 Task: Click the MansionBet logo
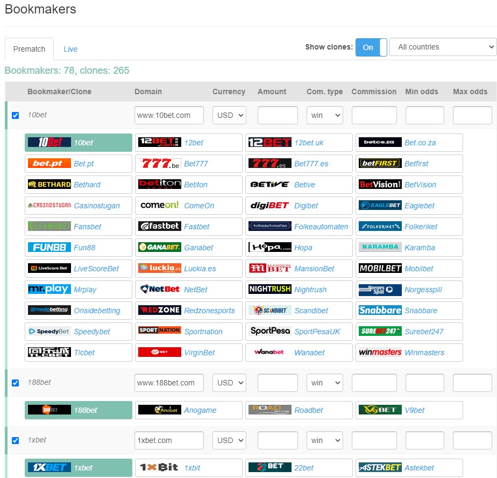(x=269, y=268)
